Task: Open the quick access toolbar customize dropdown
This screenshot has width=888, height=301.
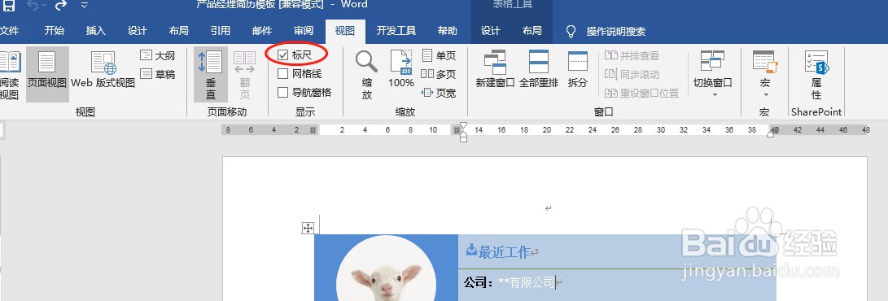Action: [x=85, y=5]
